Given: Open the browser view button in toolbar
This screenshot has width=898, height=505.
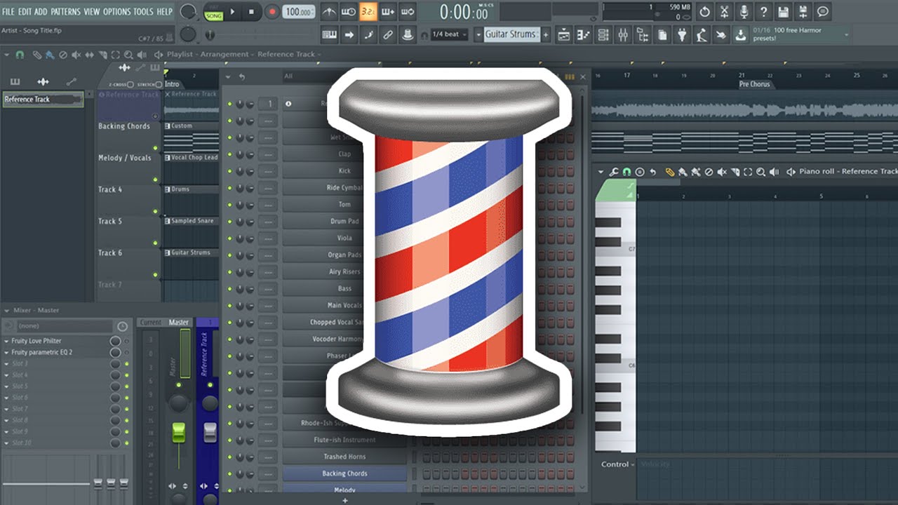Looking at the screenshot, I should coord(642,34).
